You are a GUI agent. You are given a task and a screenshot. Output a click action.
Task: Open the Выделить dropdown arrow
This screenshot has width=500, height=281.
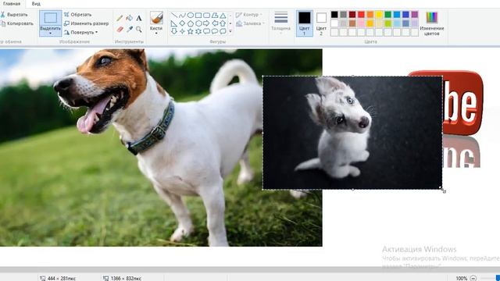point(50,33)
